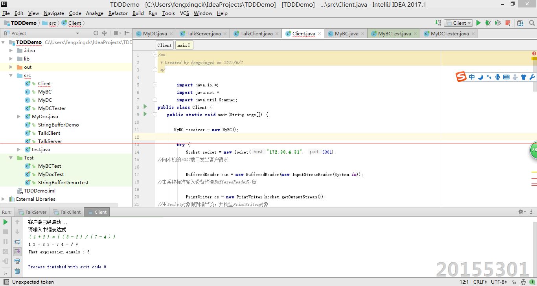The image size is (537, 286).
Task: Open the Analyze menu
Action: [x=94, y=13]
